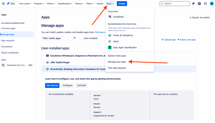The image size is (215, 123).
Task: Close the Apps dropdown menu
Action: coord(110,4)
